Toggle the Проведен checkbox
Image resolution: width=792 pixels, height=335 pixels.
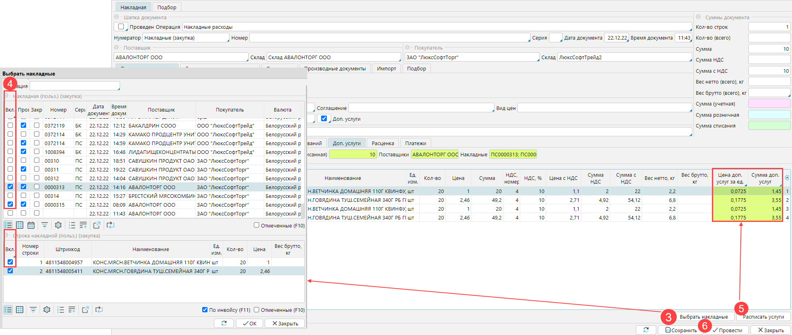tap(121, 27)
